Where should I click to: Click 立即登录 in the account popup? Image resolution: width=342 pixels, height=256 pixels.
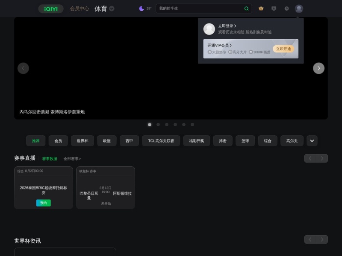227,26
